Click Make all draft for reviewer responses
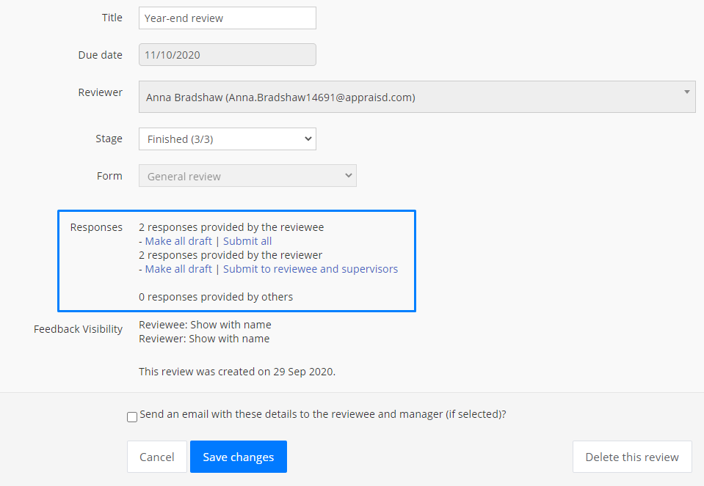 178,269
